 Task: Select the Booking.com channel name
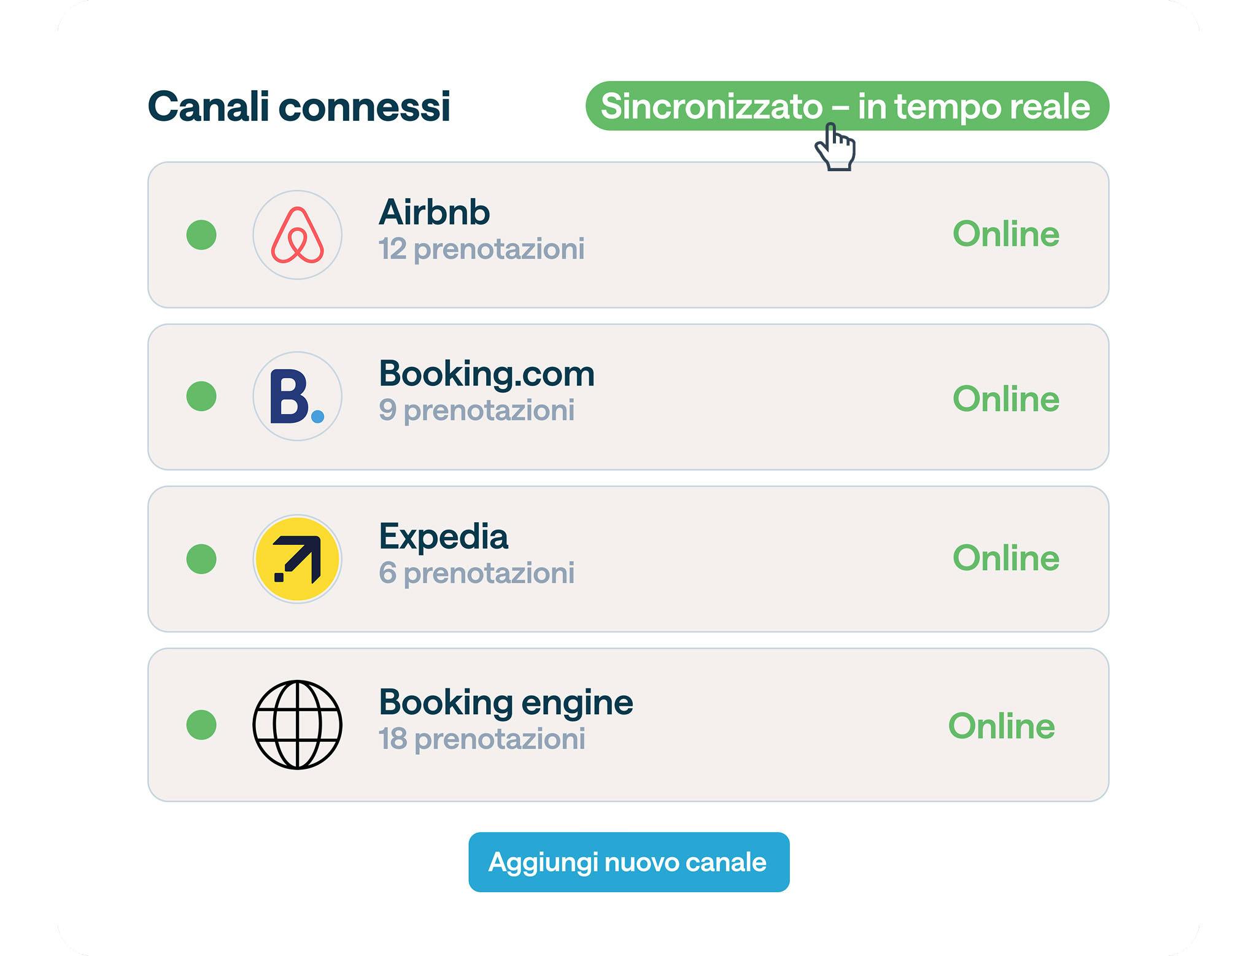pyautogui.click(x=486, y=374)
